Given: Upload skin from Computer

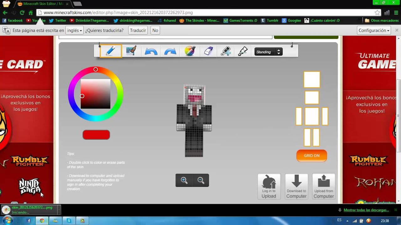Looking at the screenshot, I should pyautogui.click(x=324, y=187).
